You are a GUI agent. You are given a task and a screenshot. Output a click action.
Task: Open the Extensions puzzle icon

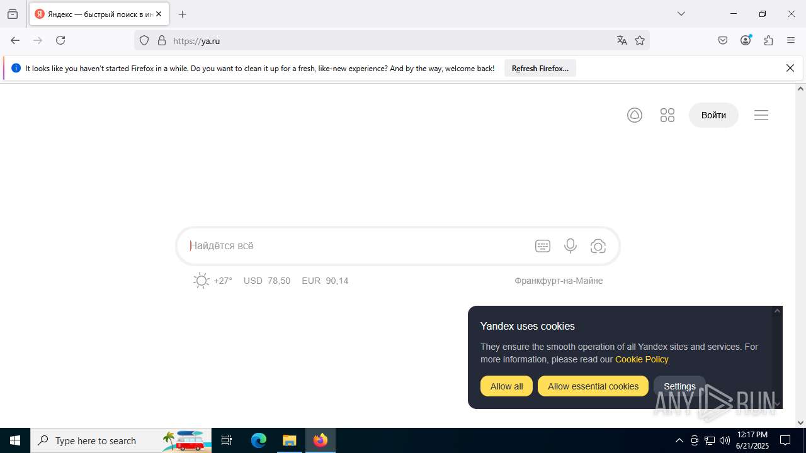[x=768, y=40]
